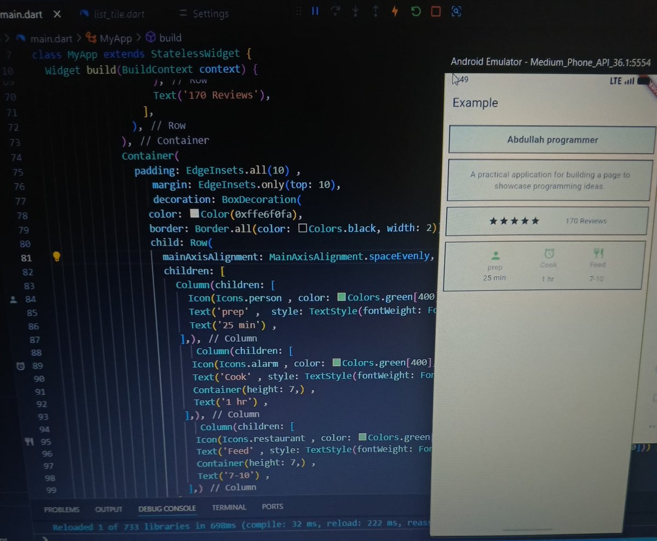Close the main.dart editor tab
The image size is (657, 541).
point(56,13)
